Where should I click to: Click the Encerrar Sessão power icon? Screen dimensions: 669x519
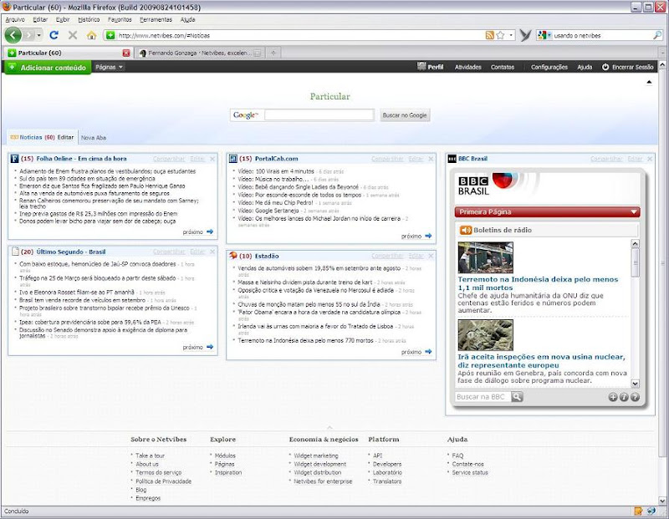coord(605,67)
